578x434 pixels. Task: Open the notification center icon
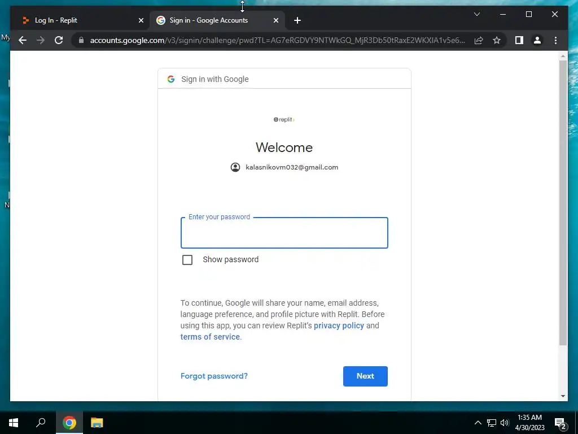point(561,423)
